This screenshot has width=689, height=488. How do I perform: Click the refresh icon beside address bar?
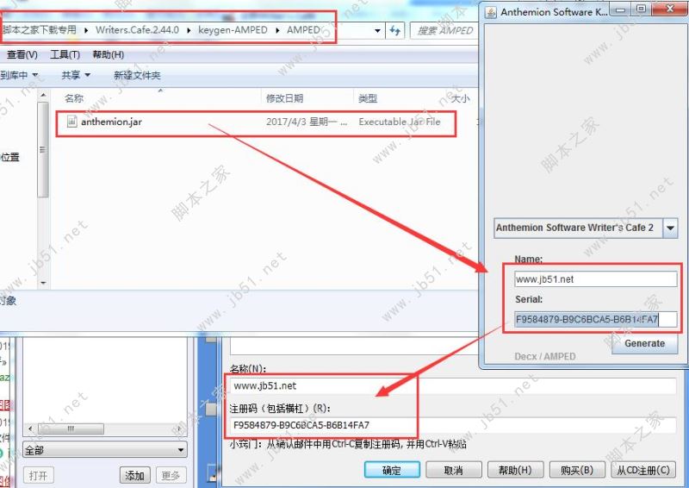[395, 30]
